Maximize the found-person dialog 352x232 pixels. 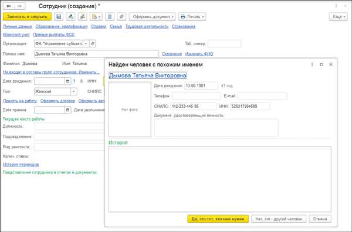[x=321, y=64]
